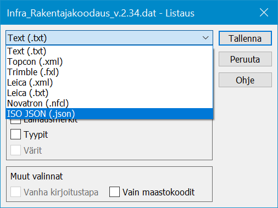Click the Muut valinnat group label

36,176
